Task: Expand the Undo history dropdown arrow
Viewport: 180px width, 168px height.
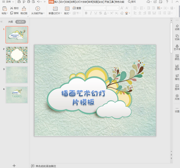Action: pyautogui.click(x=41, y=2)
